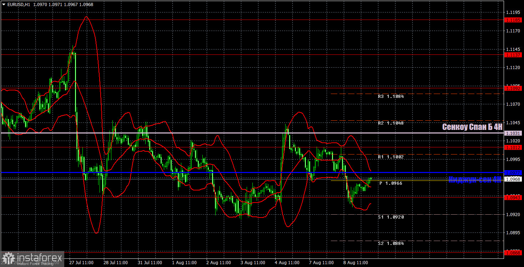Click the 1.1045 price axis tick
This screenshot has height=267, width=524.
click(x=513, y=122)
